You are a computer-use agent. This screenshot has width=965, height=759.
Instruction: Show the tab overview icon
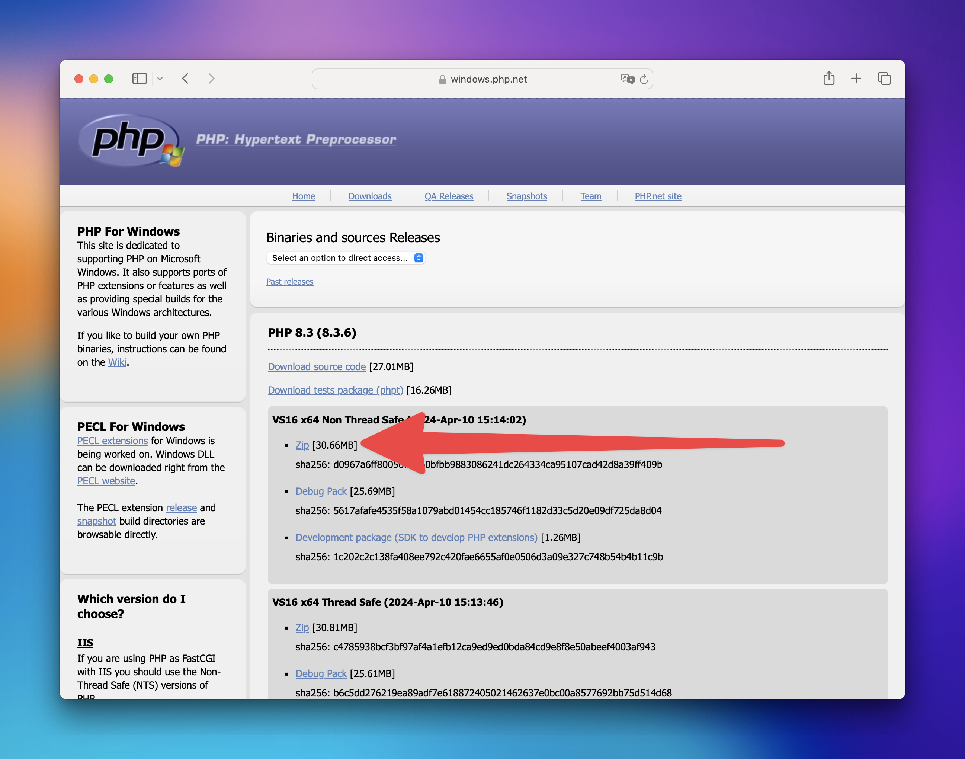884,79
